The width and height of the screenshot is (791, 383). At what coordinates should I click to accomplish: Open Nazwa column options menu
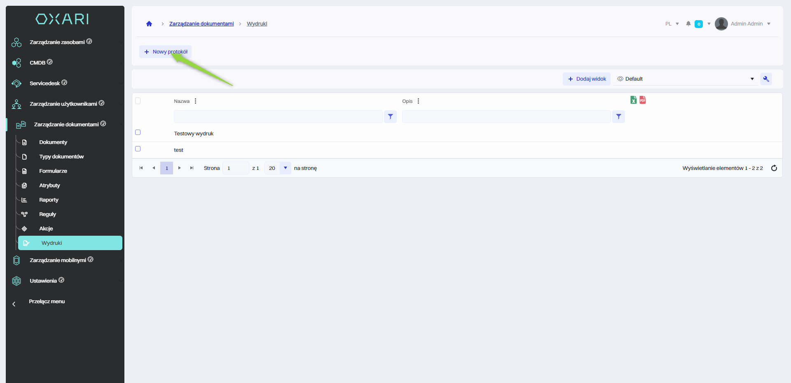tap(195, 101)
